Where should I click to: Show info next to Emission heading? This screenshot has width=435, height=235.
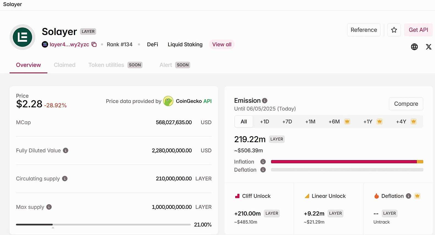(265, 101)
